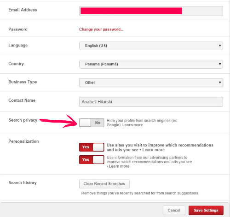Open Learn more for advertising partners
230x217 pixels.
click(x=119, y=166)
